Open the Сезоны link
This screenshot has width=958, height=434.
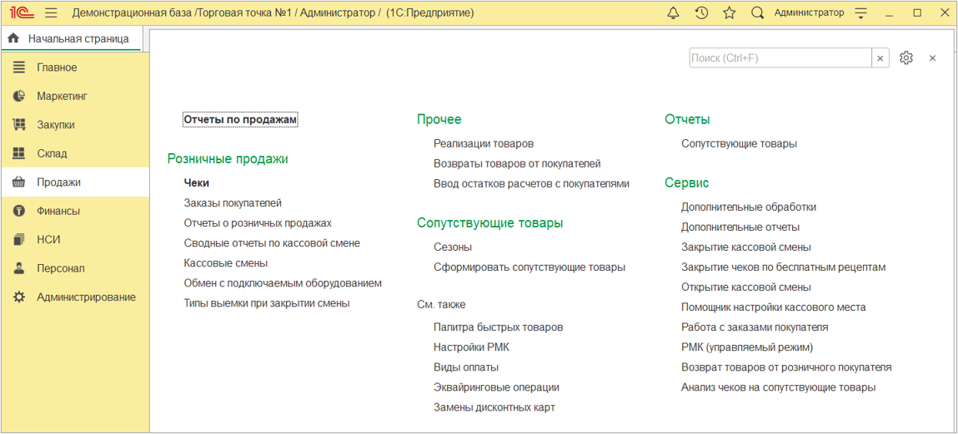[453, 247]
